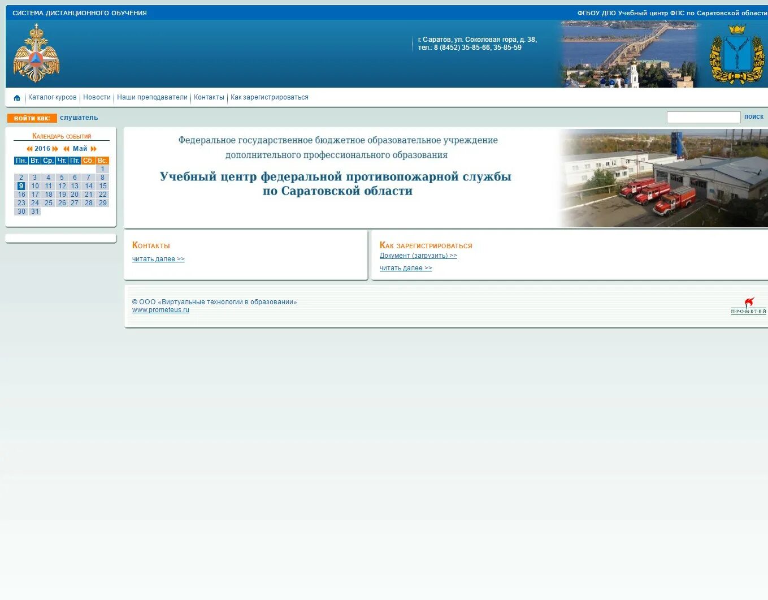Screen dimensions: 768x600
Task: Click the поиск search button
Action: (754, 116)
